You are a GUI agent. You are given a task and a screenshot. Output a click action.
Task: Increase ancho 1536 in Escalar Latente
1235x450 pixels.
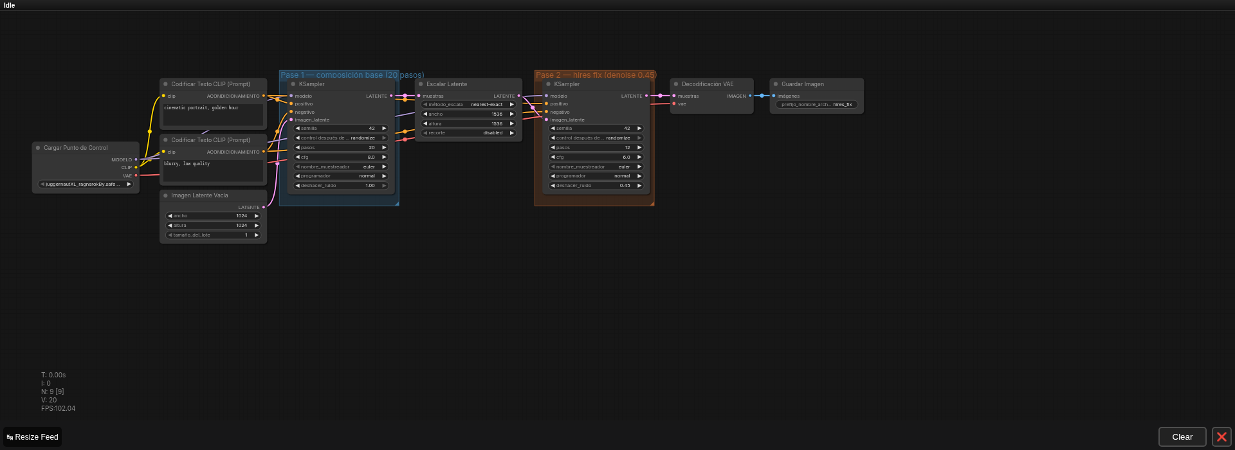[x=511, y=114]
